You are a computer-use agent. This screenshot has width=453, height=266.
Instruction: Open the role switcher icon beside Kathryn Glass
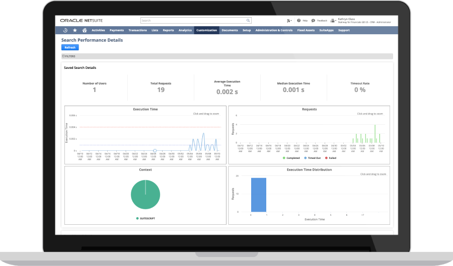click(x=333, y=21)
